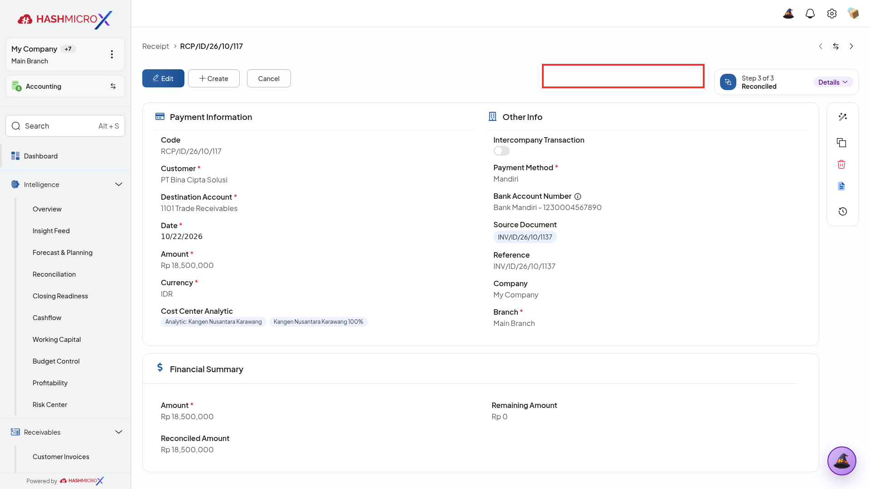Collapse the Receivables section chevron
This screenshot has width=870, height=489.
tap(119, 432)
